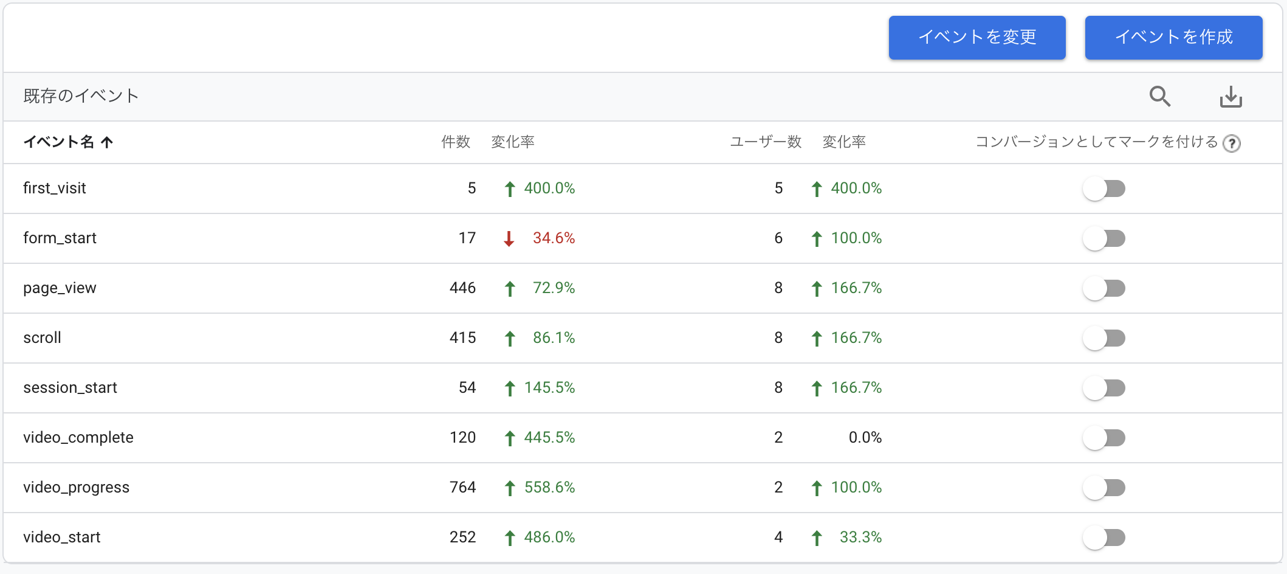1287x574 pixels.
Task: Download the events table via download icon
Action: click(x=1230, y=96)
